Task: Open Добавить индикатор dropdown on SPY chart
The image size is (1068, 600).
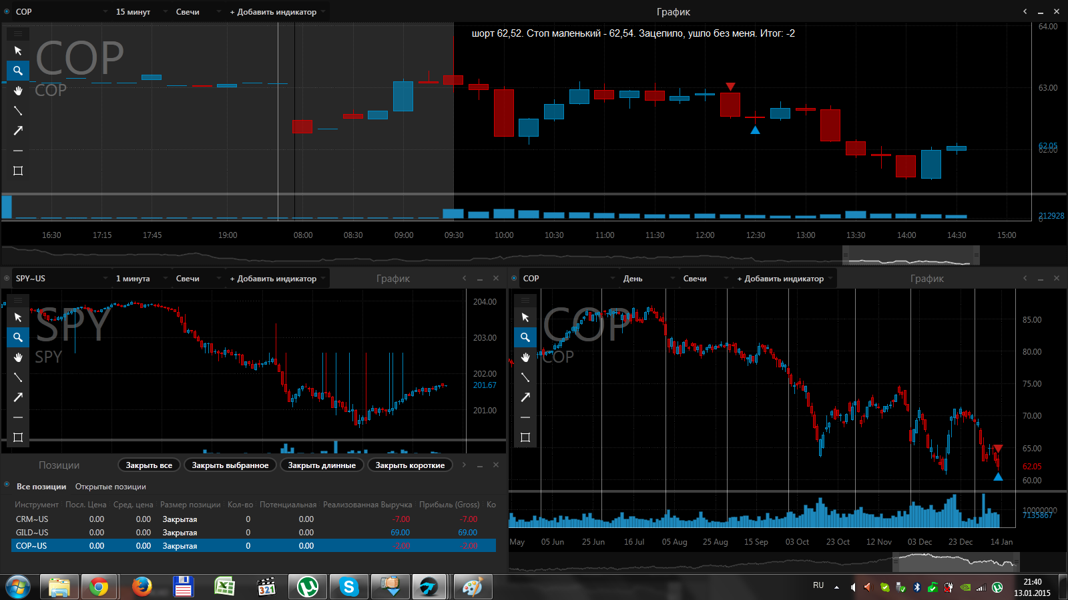Action: pos(277,278)
